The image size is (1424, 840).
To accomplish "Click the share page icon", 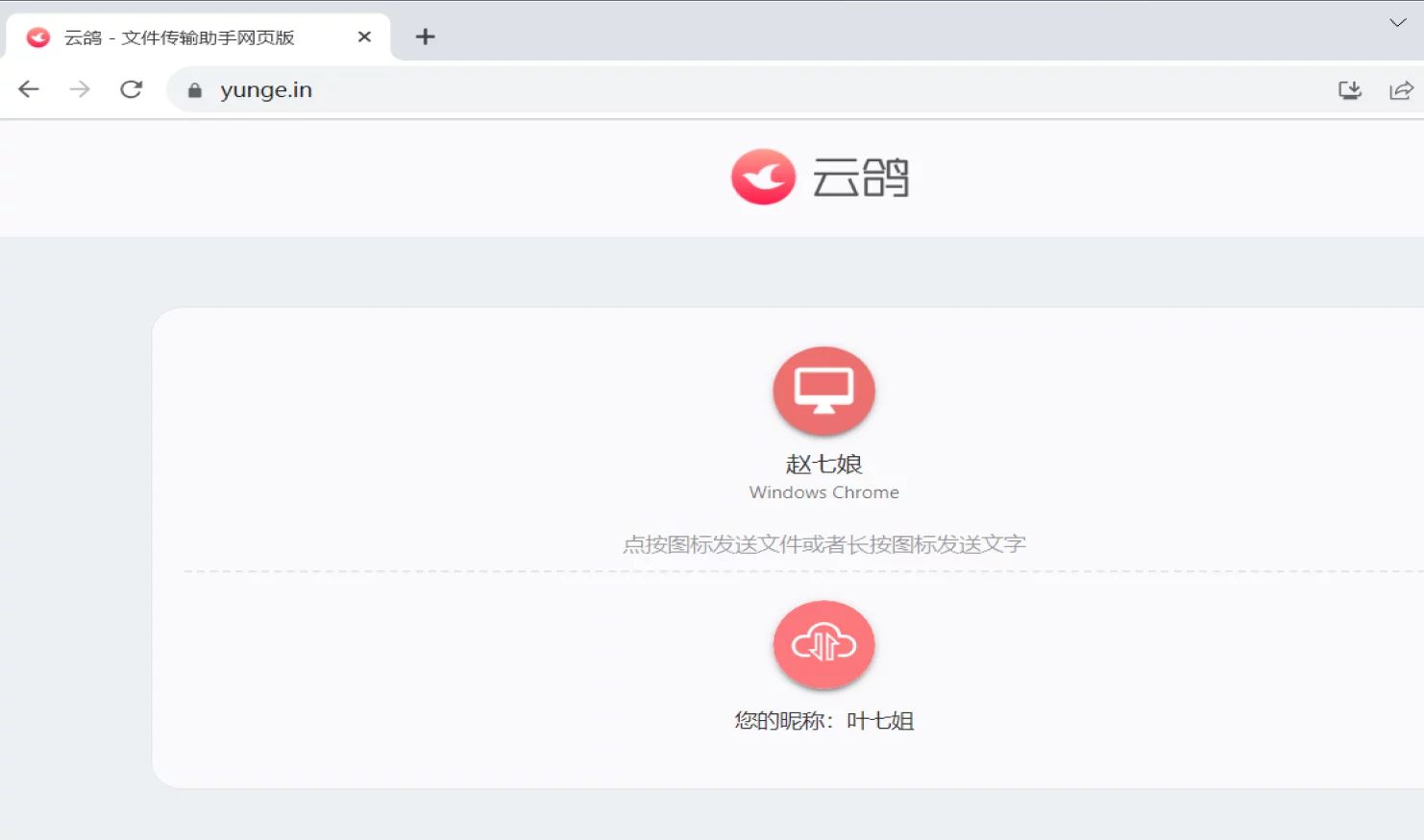I will [1401, 90].
